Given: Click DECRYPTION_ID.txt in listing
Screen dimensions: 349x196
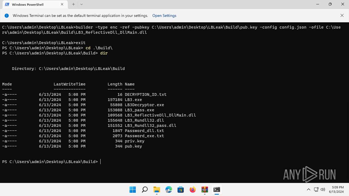Looking at the screenshot, I should 146,94.
